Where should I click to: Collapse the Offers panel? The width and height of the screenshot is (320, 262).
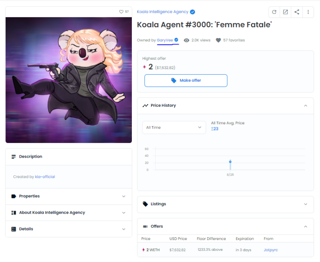tap(306, 227)
